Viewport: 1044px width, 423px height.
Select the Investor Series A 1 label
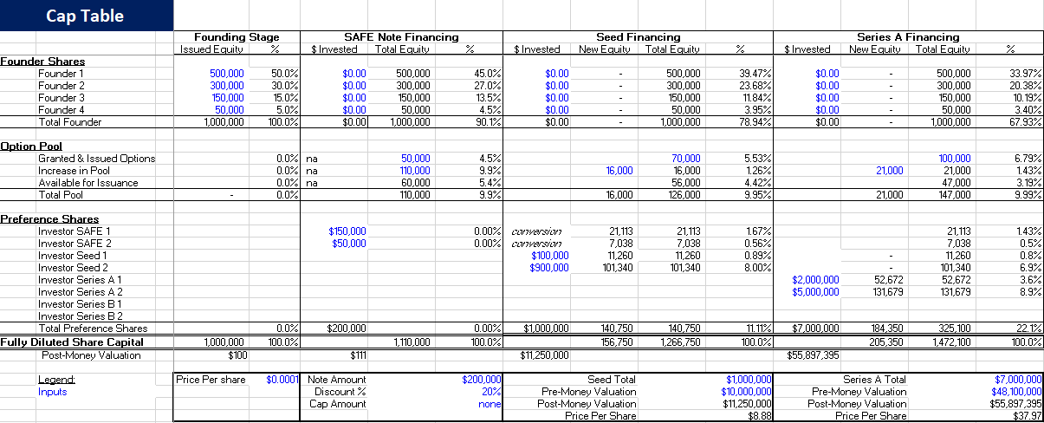point(80,280)
